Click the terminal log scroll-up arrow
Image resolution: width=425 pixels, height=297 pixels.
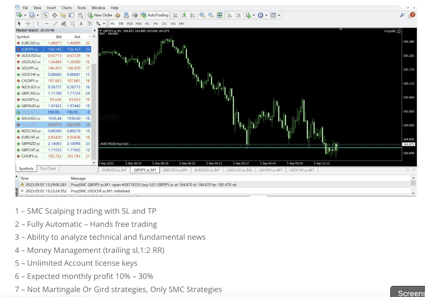pyautogui.click(x=413, y=178)
